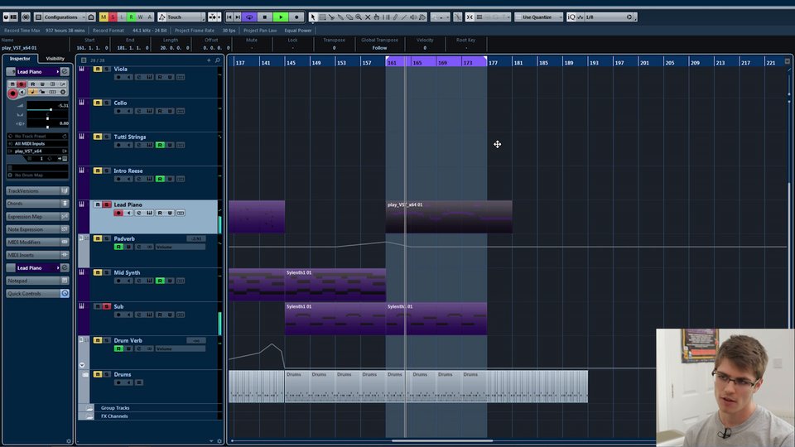Image resolution: width=795 pixels, height=447 pixels.
Task: Click the Group Tracks folder row
Action: tap(150, 407)
